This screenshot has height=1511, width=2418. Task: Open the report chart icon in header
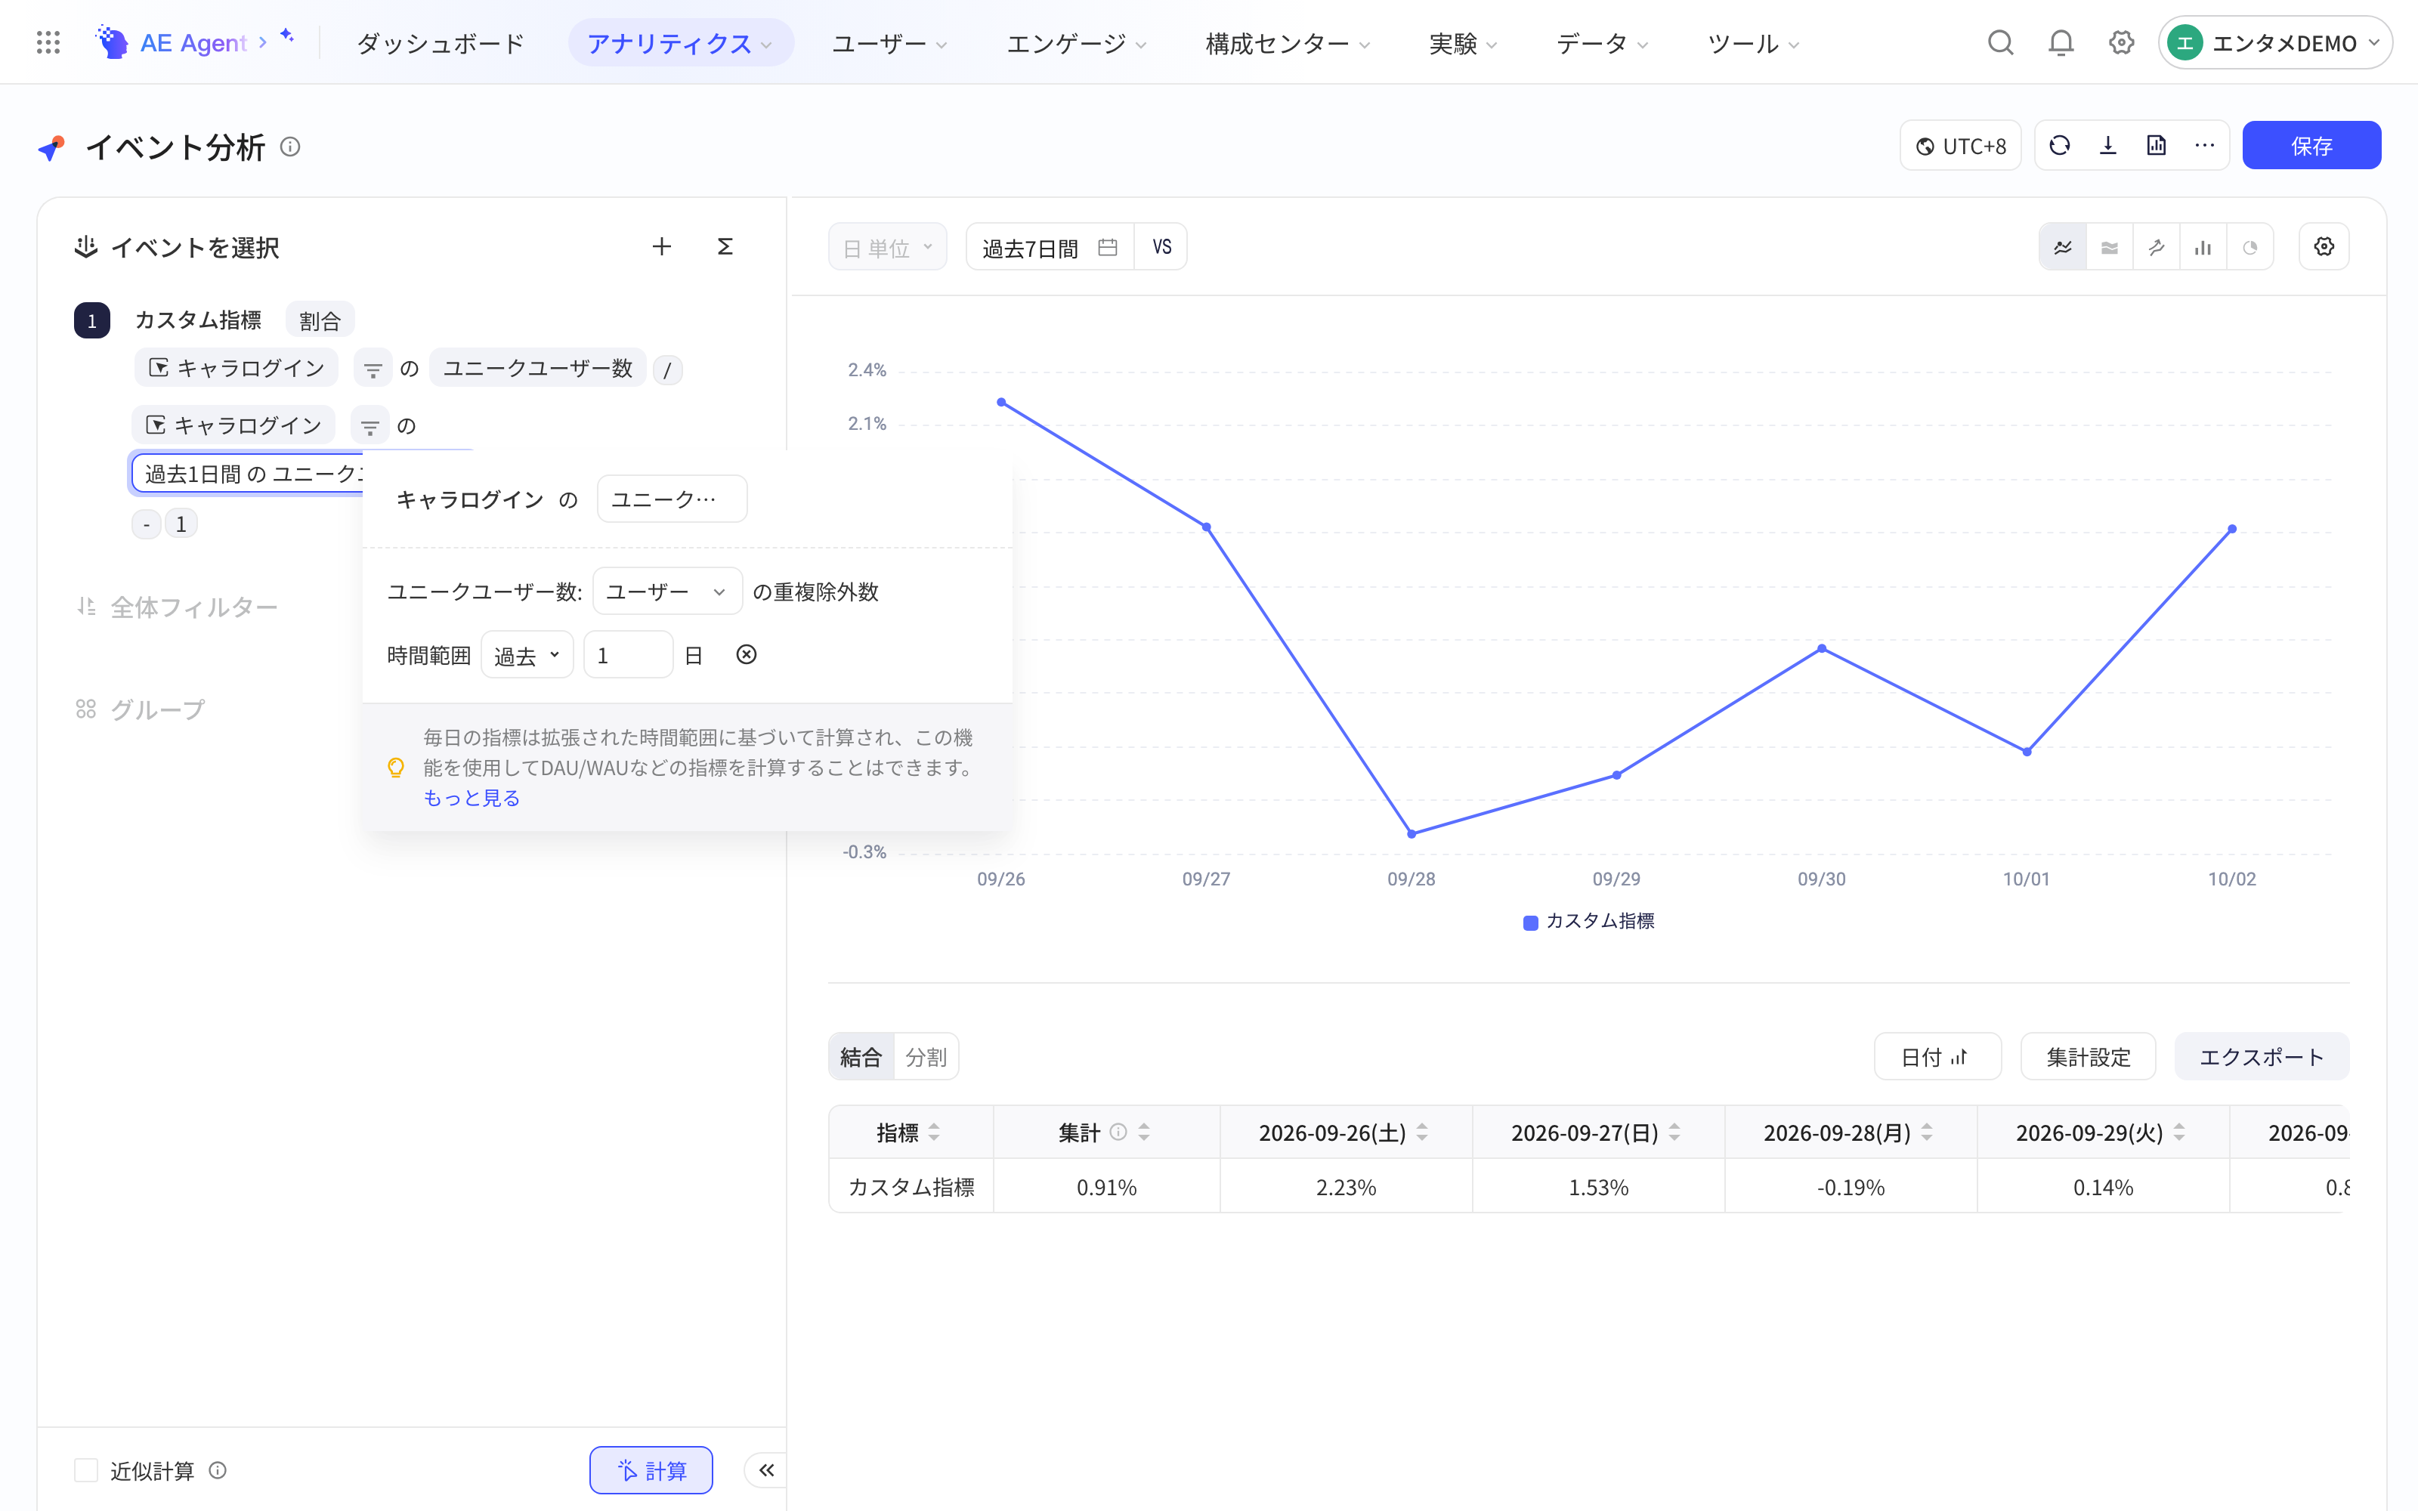click(x=2157, y=146)
